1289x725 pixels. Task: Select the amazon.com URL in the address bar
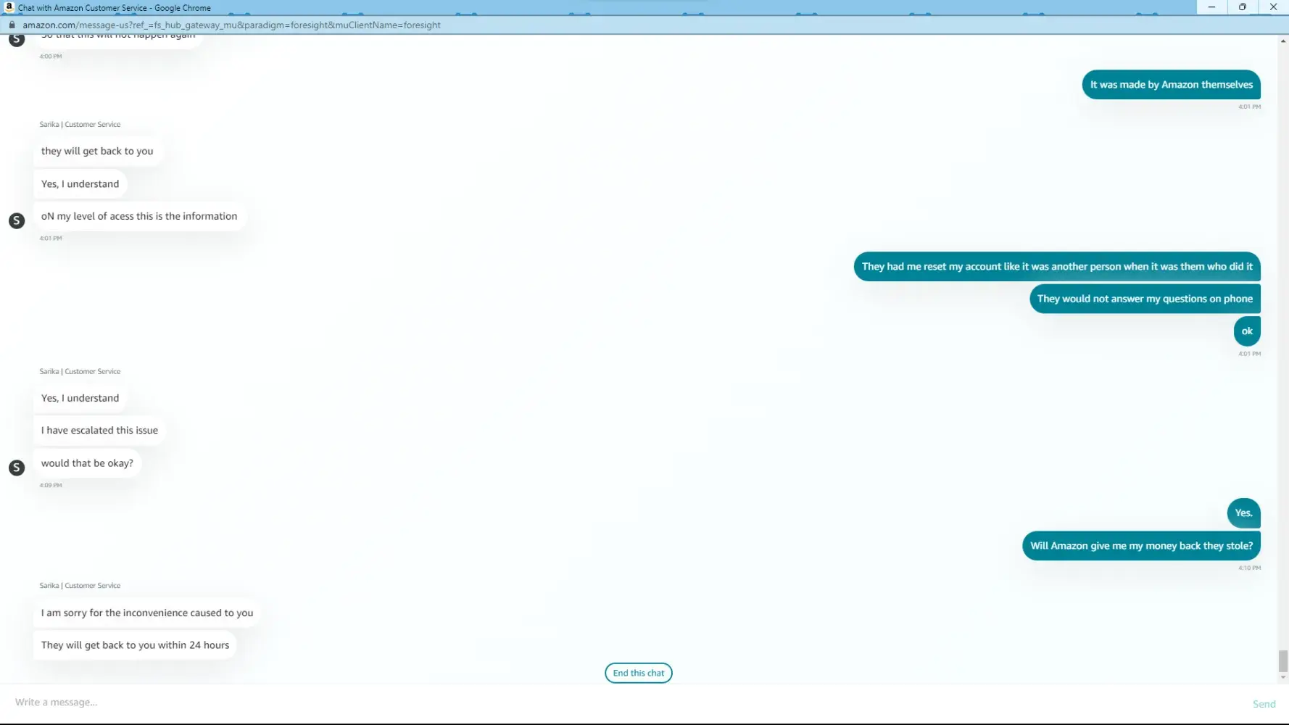[x=231, y=25]
